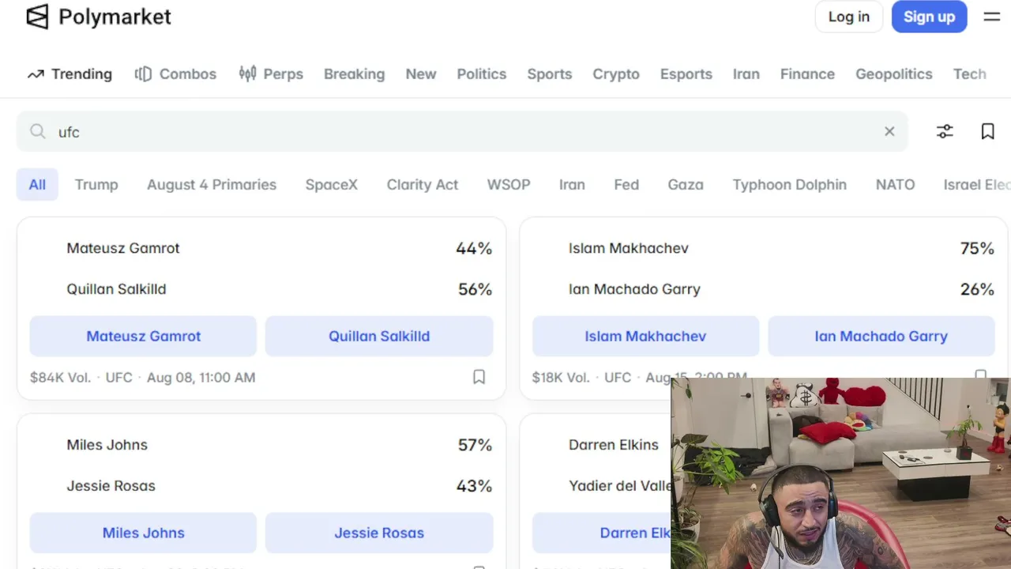
Task: Click the Combos icon
Action: (x=143, y=74)
